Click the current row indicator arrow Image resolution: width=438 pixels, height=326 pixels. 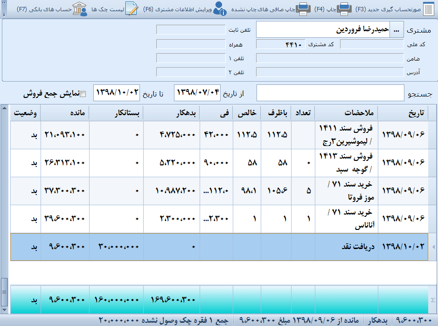(x=433, y=247)
